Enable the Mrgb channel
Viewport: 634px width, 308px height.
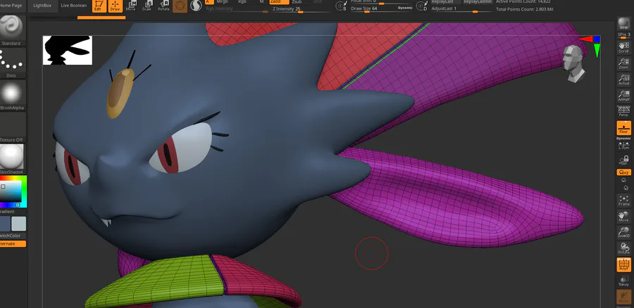click(x=223, y=2)
